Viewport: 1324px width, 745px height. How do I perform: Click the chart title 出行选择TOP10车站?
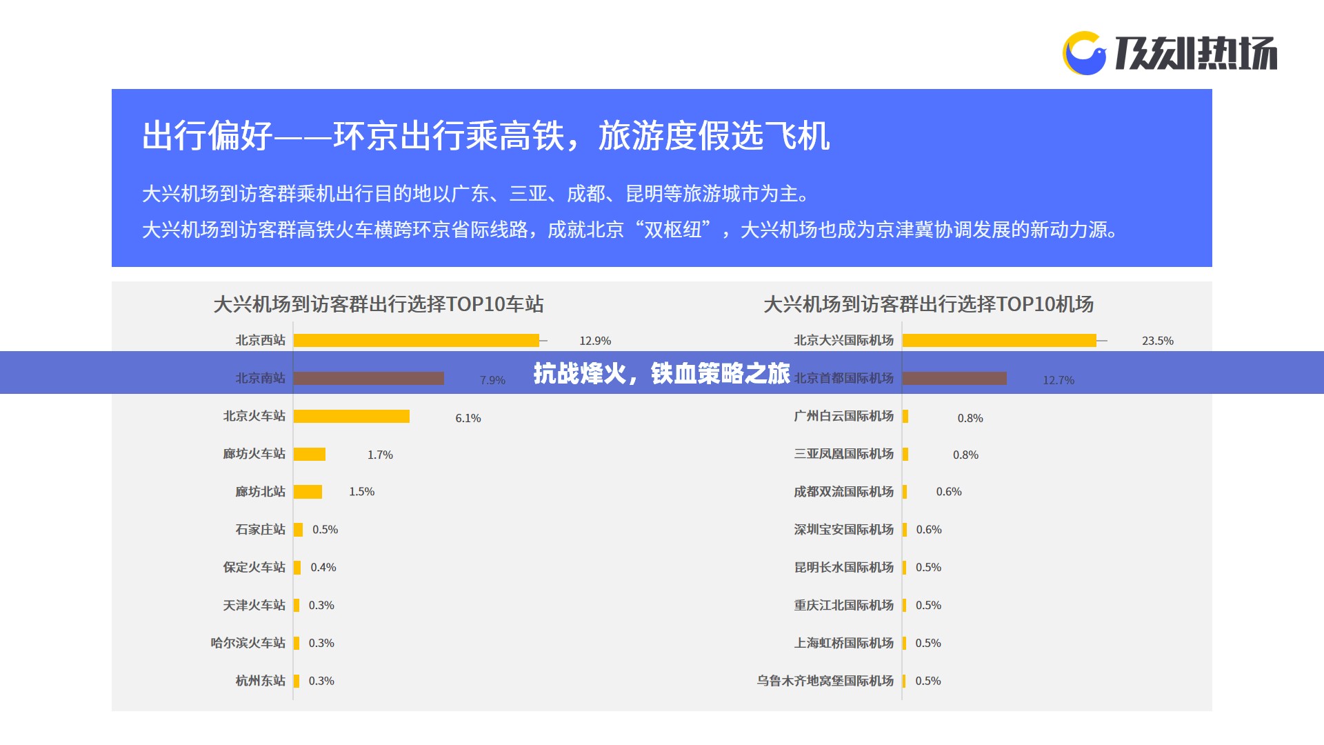(378, 304)
